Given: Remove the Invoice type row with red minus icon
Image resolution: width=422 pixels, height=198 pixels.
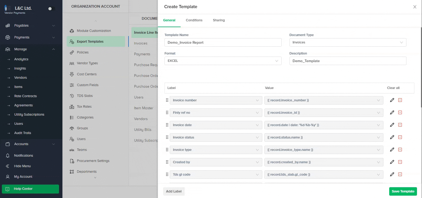Looking at the screenshot, I should (400, 150).
